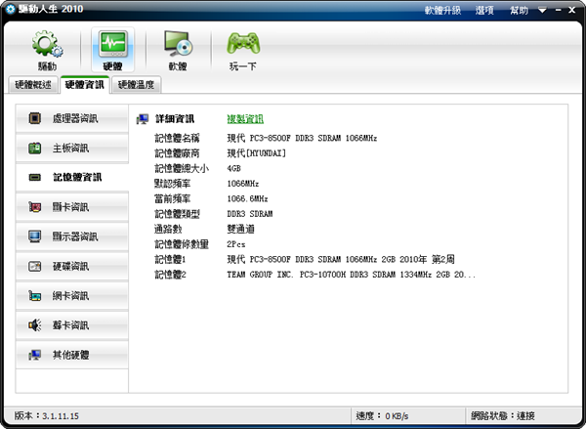The image size is (586, 429).
Task: Switch to the 硬體概述 tab
Action: 33,85
